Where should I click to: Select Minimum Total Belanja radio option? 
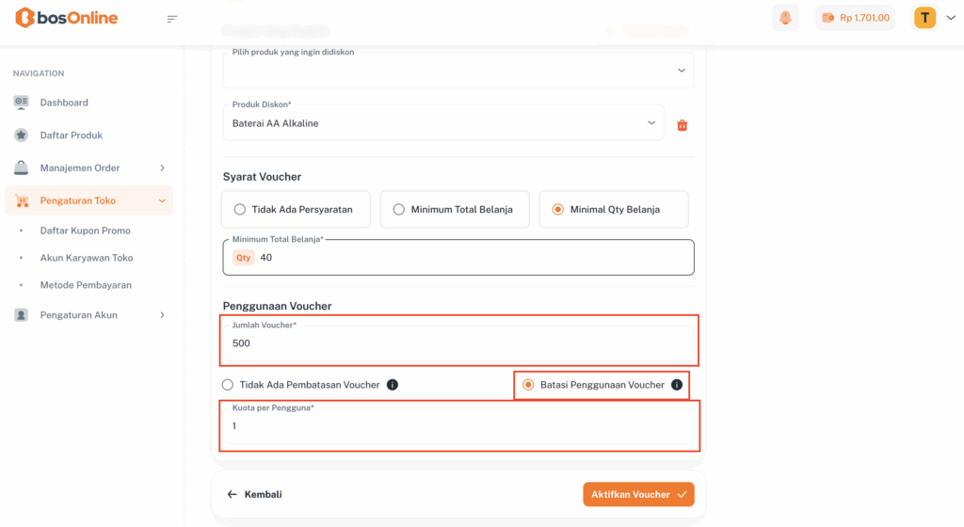coord(399,210)
